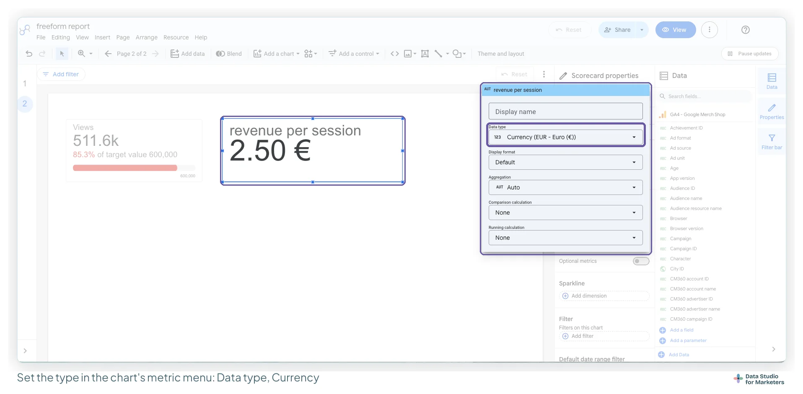
Task: Open the Data type currency dropdown
Action: tap(565, 137)
